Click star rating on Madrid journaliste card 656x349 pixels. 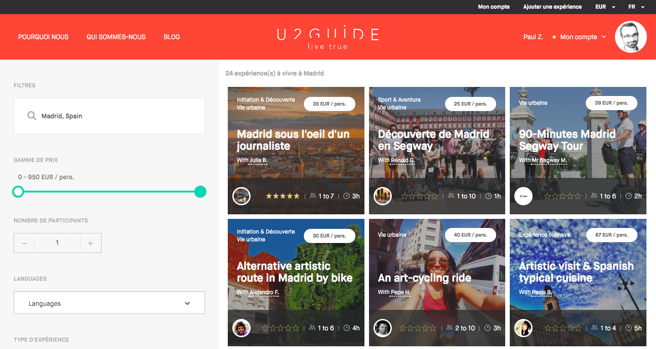point(283,196)
